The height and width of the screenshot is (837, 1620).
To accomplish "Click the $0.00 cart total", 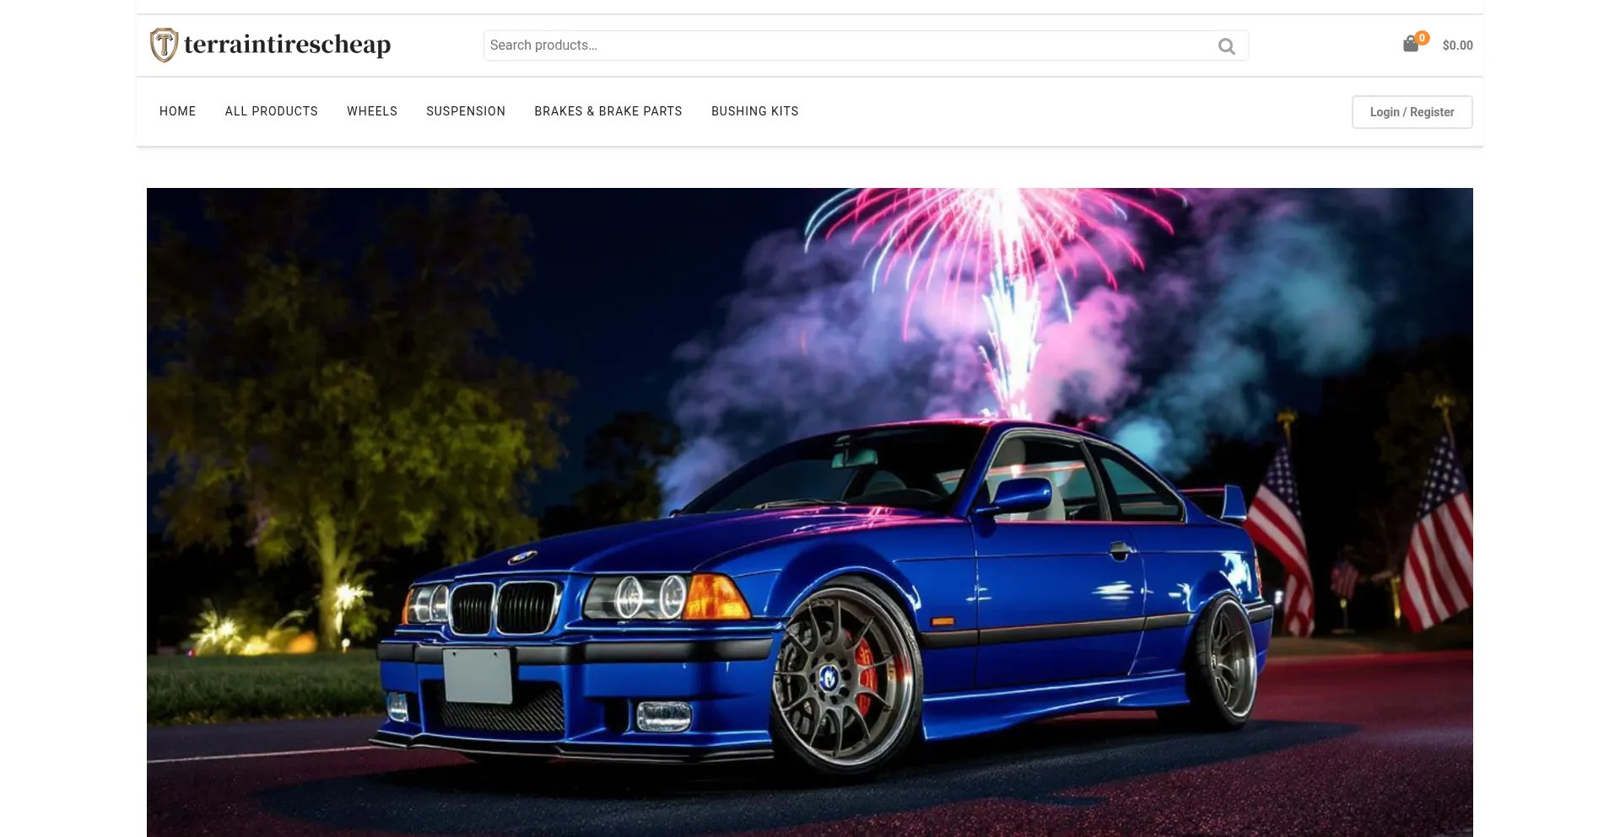I will 1457,46.
